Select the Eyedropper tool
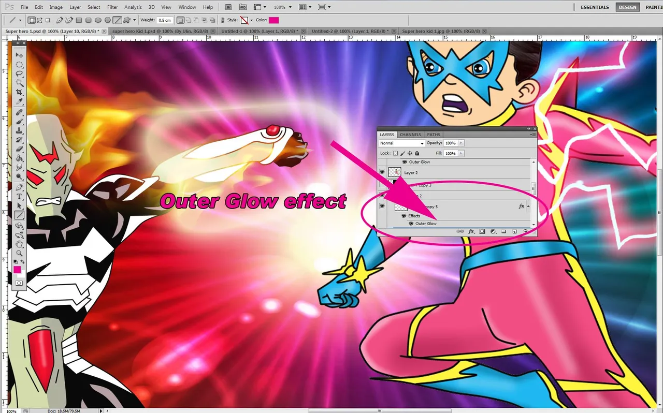The width and height of the screenshot is (663, 413). click(19, 101)
